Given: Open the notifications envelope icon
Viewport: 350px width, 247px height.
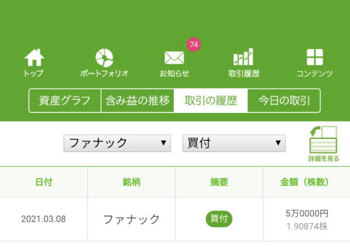Looking at the screenshot, I should (x=174, y=58).
